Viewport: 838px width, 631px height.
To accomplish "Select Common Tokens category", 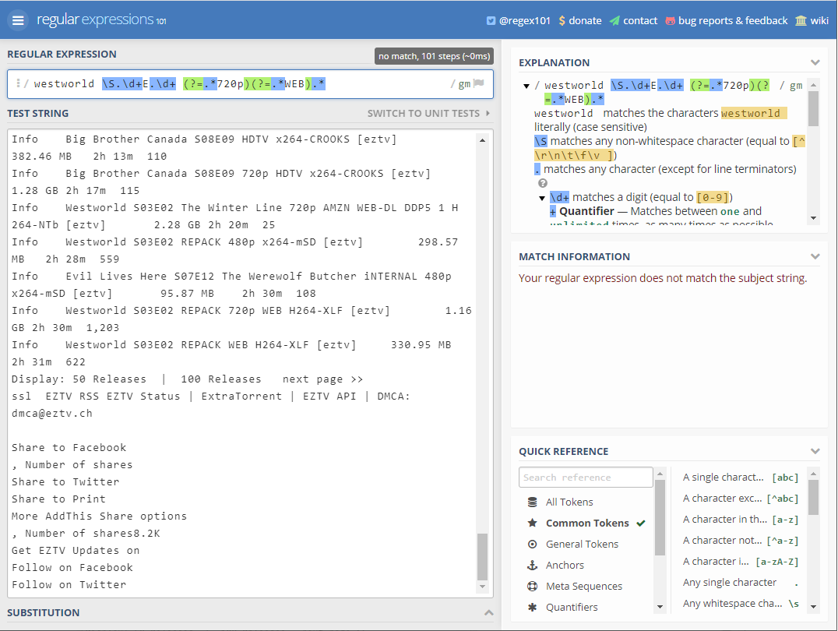I will (x=587, y=523).
